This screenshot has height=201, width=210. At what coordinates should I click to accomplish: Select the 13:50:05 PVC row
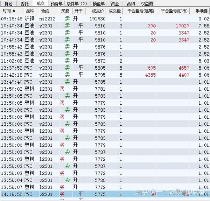pyautogui.click(x=105, y=96)
